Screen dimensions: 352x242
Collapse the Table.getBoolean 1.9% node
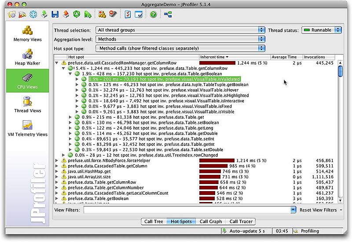point(70,74)
